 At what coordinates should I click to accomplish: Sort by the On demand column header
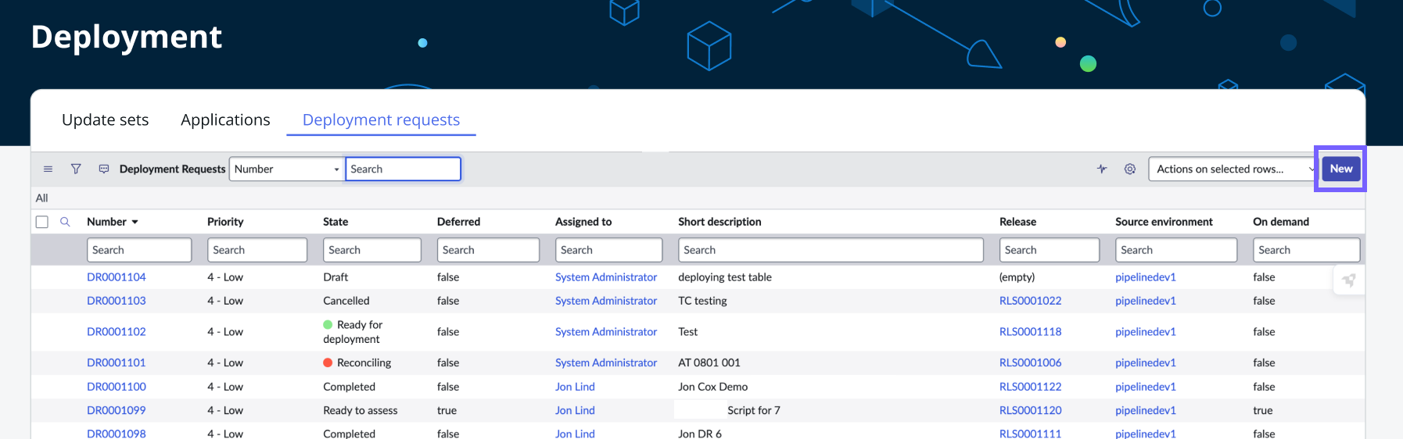point(1281,222)
